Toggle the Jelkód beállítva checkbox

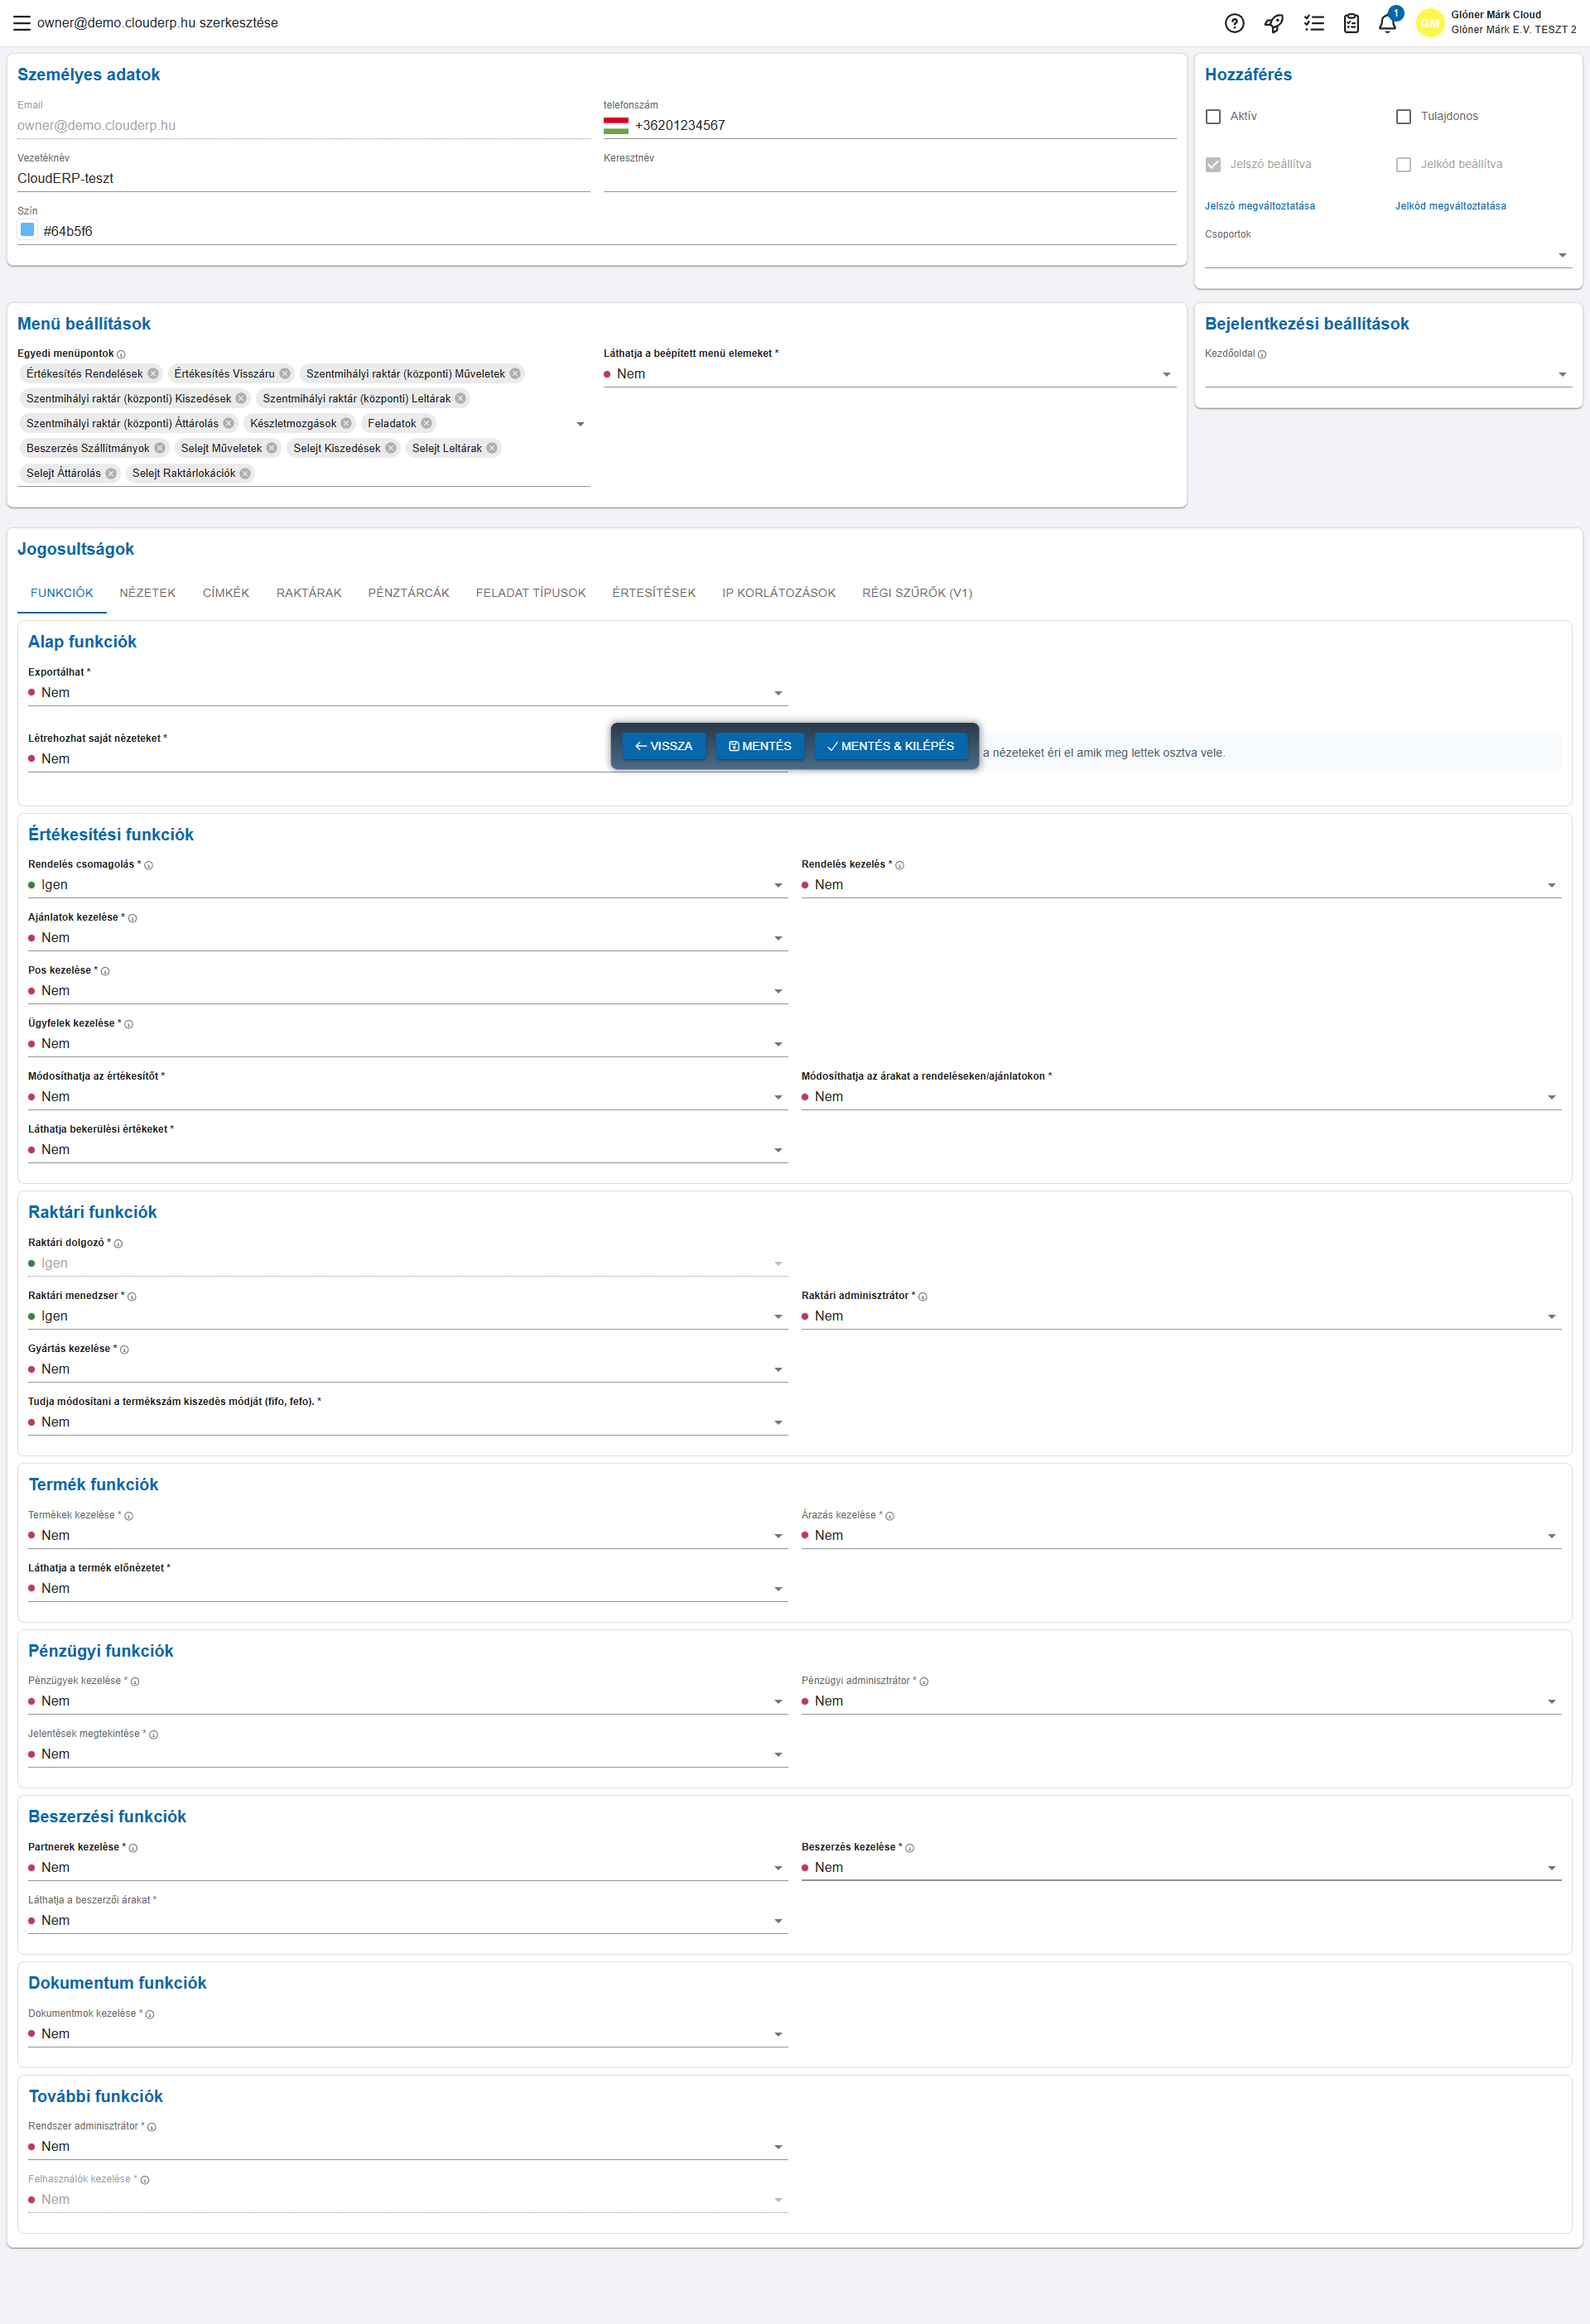tap(1403, 165)
